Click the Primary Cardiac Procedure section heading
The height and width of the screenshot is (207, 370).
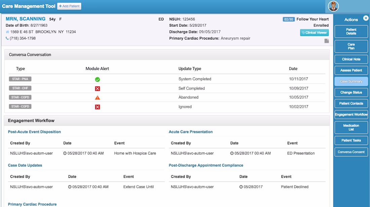pyautogui.click(x=32, y=204)
